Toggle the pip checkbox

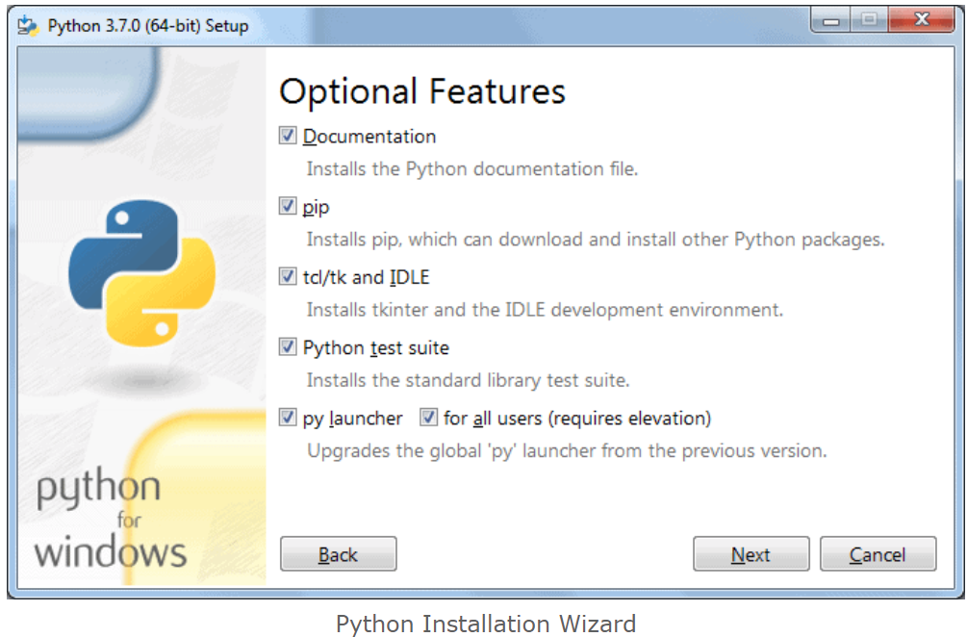click(288, 205)
